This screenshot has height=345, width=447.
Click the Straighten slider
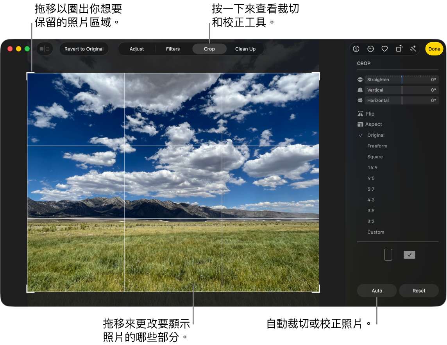(x=401, y=80)
